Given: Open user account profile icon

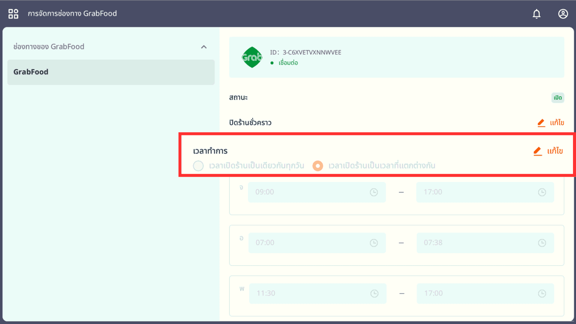Looking at the screenshot, I should point(563,14).
